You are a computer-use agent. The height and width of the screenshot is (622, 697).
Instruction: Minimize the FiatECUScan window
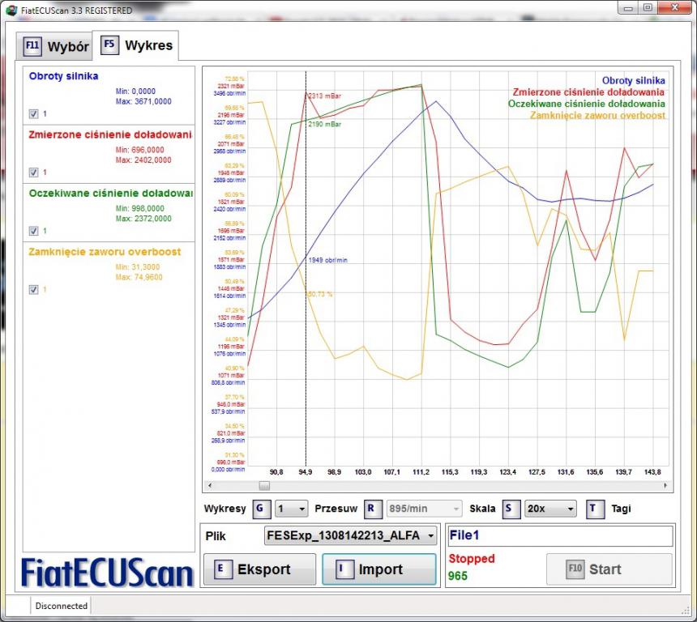pyautogui.click(x=629, y=7)
